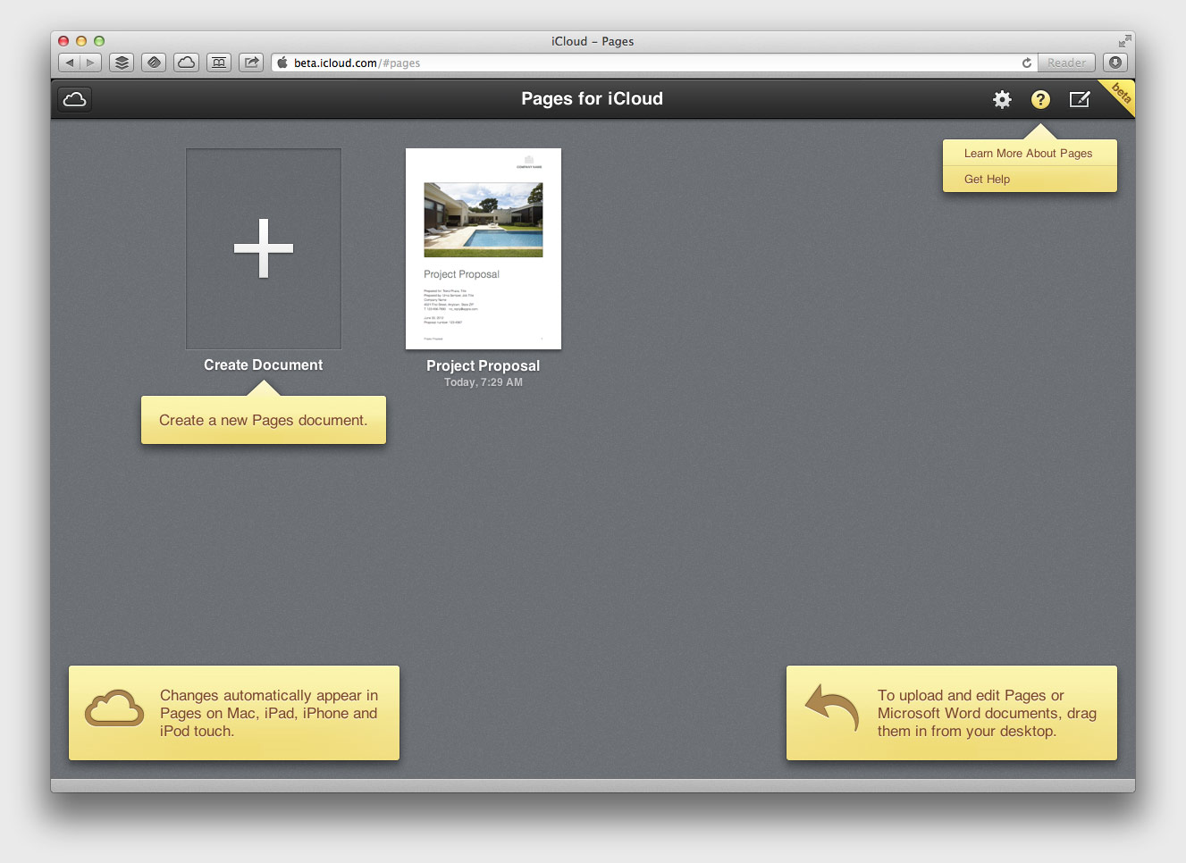Click the Reader button

[1066, 63]
